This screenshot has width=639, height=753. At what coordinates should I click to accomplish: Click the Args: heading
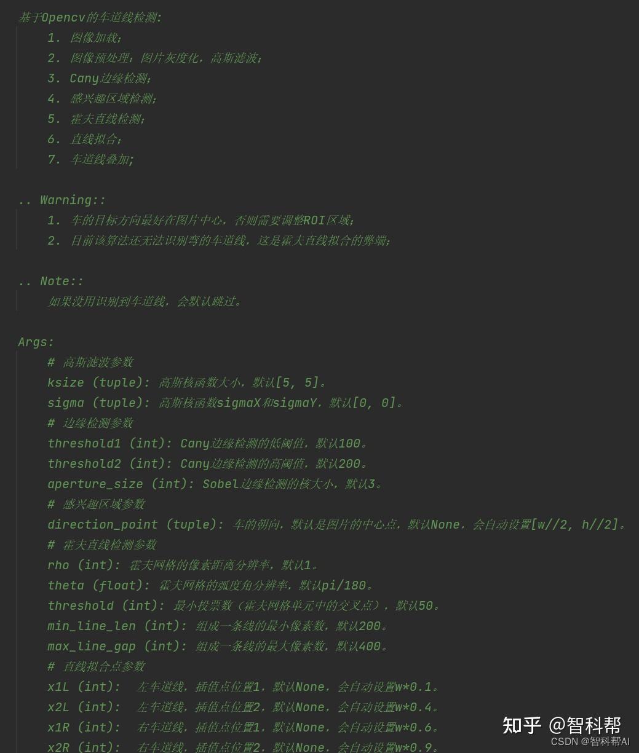(36, 342)
